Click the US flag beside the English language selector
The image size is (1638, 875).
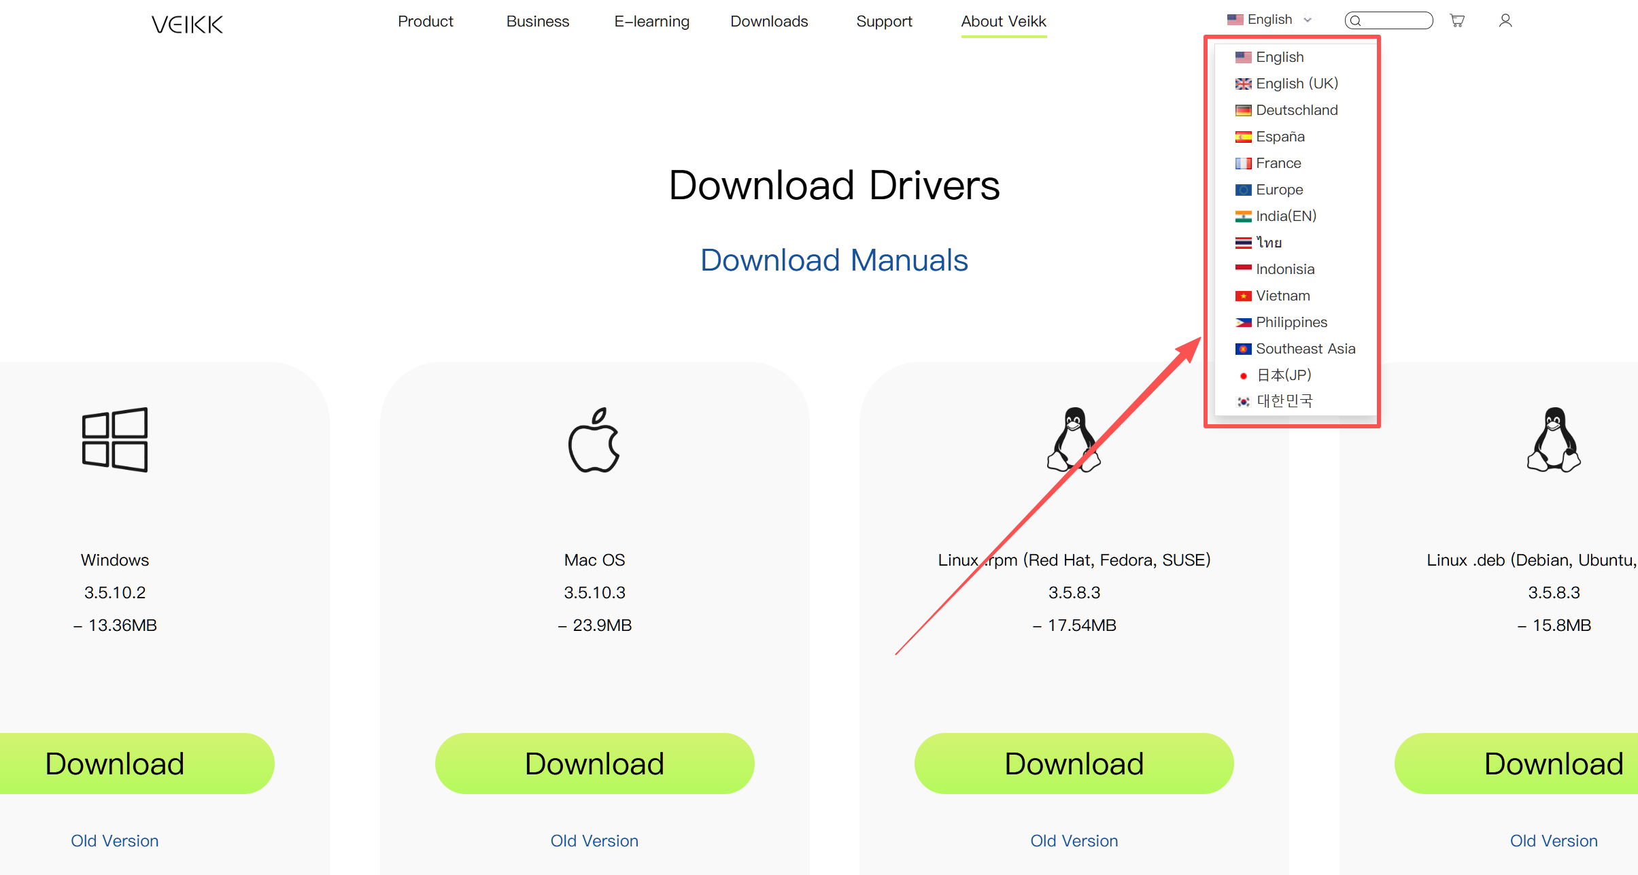pyautogui.click(x=1235, y=20)
